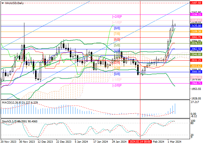Click the 22 Dec 2023 date label
The width and height of the screenshot is (203, 145).
(x=64, y=142)
